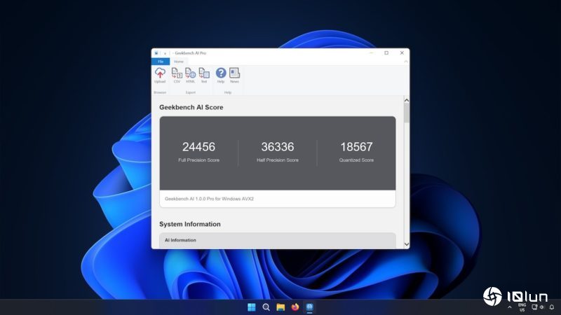Screen dimensions: 561x315
Task: Click the Quantized Score label
Action: tap(356, 160)
